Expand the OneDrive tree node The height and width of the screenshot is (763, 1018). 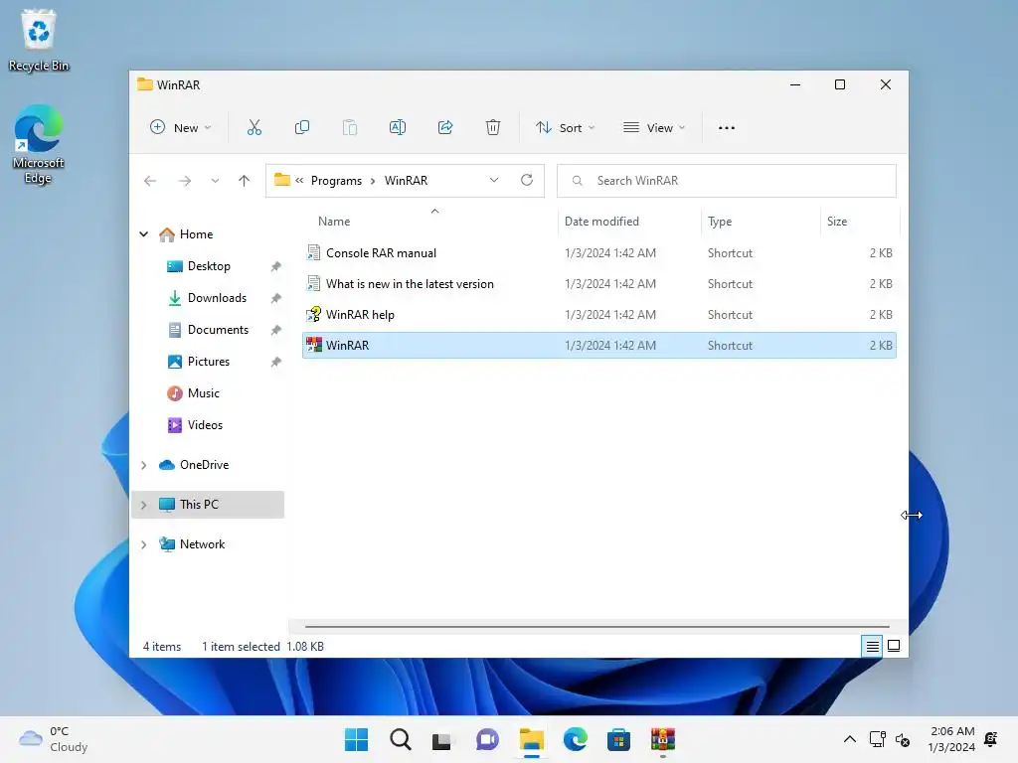pyautogui.click(x=144, y=465)
